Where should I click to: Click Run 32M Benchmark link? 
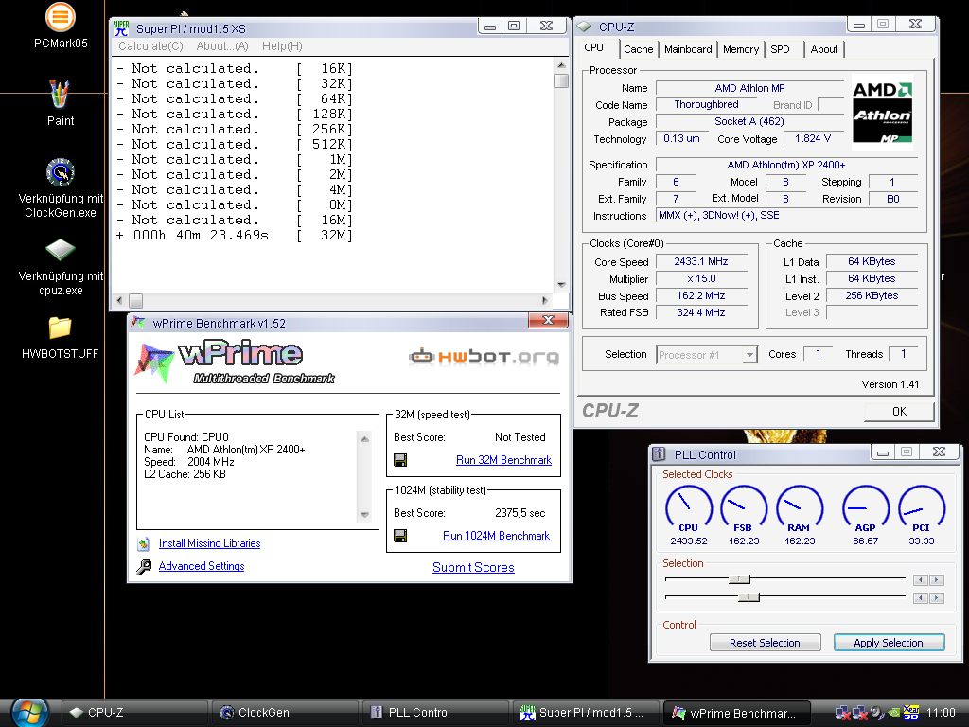pyautogui.click(x=503, y=460)
